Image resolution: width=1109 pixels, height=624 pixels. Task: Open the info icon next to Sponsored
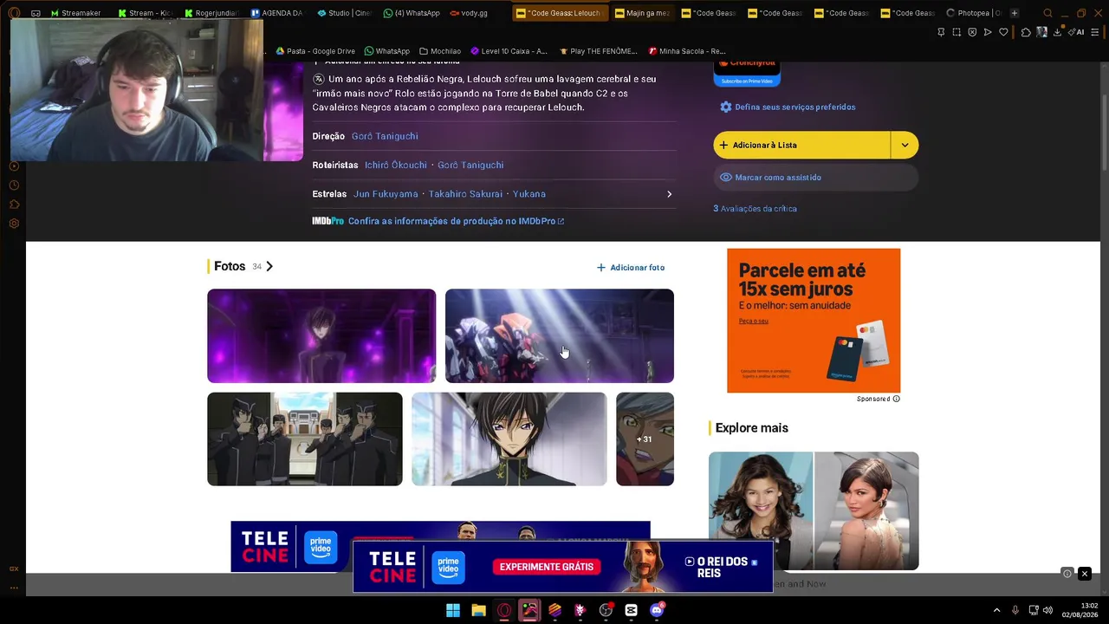896,399
